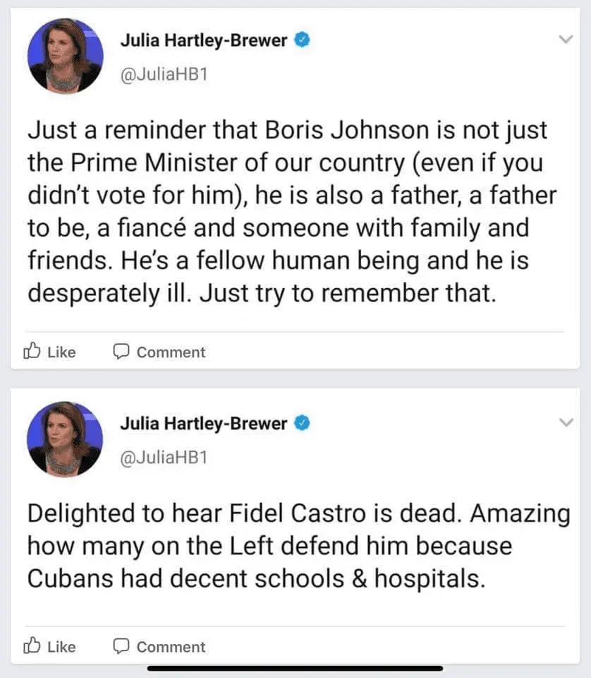The image size is (591, 678).
Task: Open the profile photo on the Fidel Castro post
Action: 65,439
